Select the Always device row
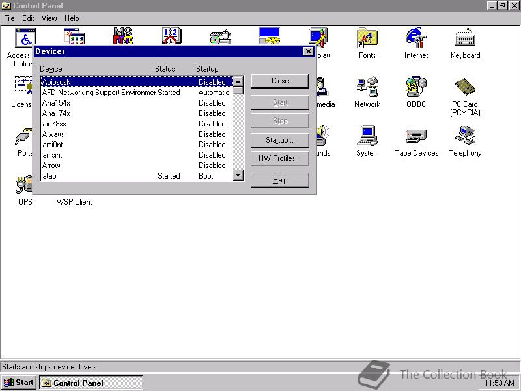The width and height of the screenshot is (521, 391). click(x=137, y=134)
